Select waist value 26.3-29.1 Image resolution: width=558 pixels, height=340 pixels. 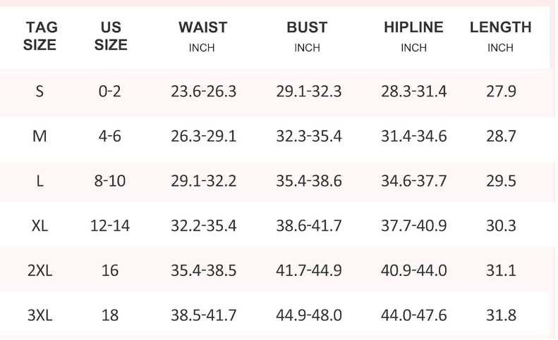pos(204,136)
